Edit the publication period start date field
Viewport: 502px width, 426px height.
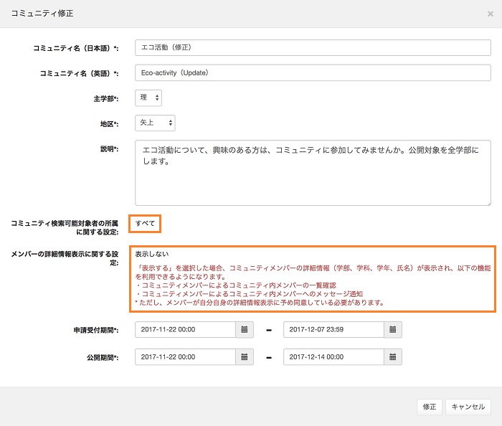click(x=185, y=356)
